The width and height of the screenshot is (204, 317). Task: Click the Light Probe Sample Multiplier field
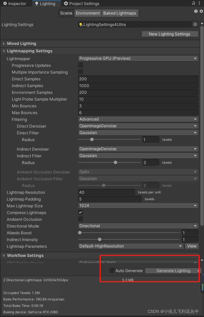[x=138, y=99]
